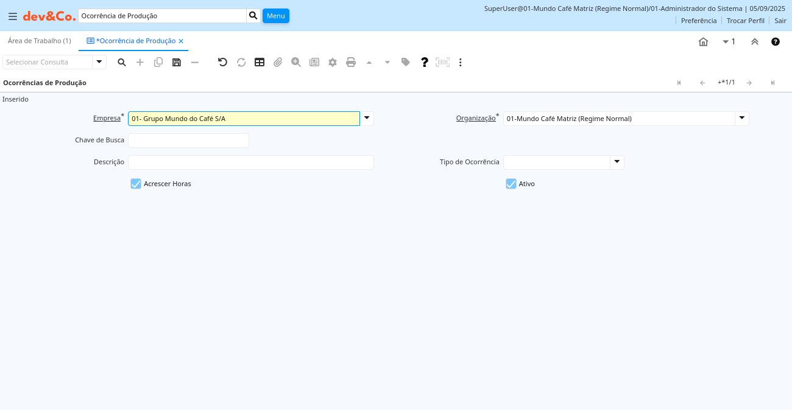
Task: Click the hamburger menu icon
Action: (12, 16)
